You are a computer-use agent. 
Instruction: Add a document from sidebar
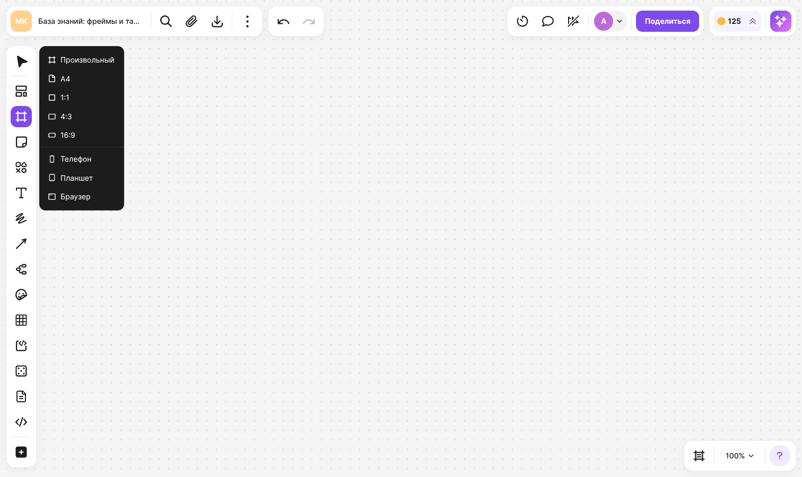21,396
